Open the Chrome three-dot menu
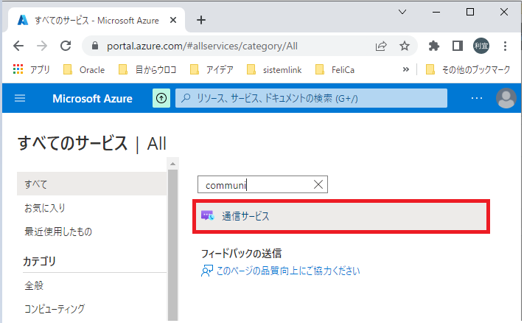 pyautogui.click(x=505, y=46)
